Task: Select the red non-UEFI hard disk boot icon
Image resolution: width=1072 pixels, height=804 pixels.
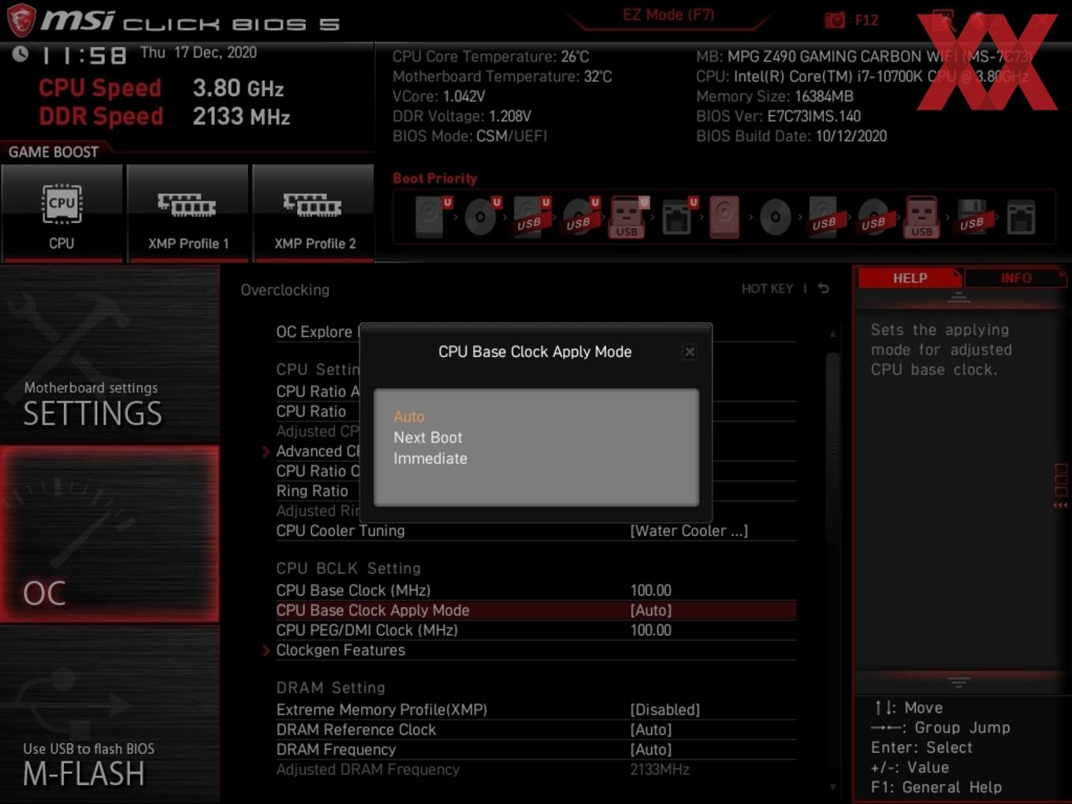Action: click(724, 217)
